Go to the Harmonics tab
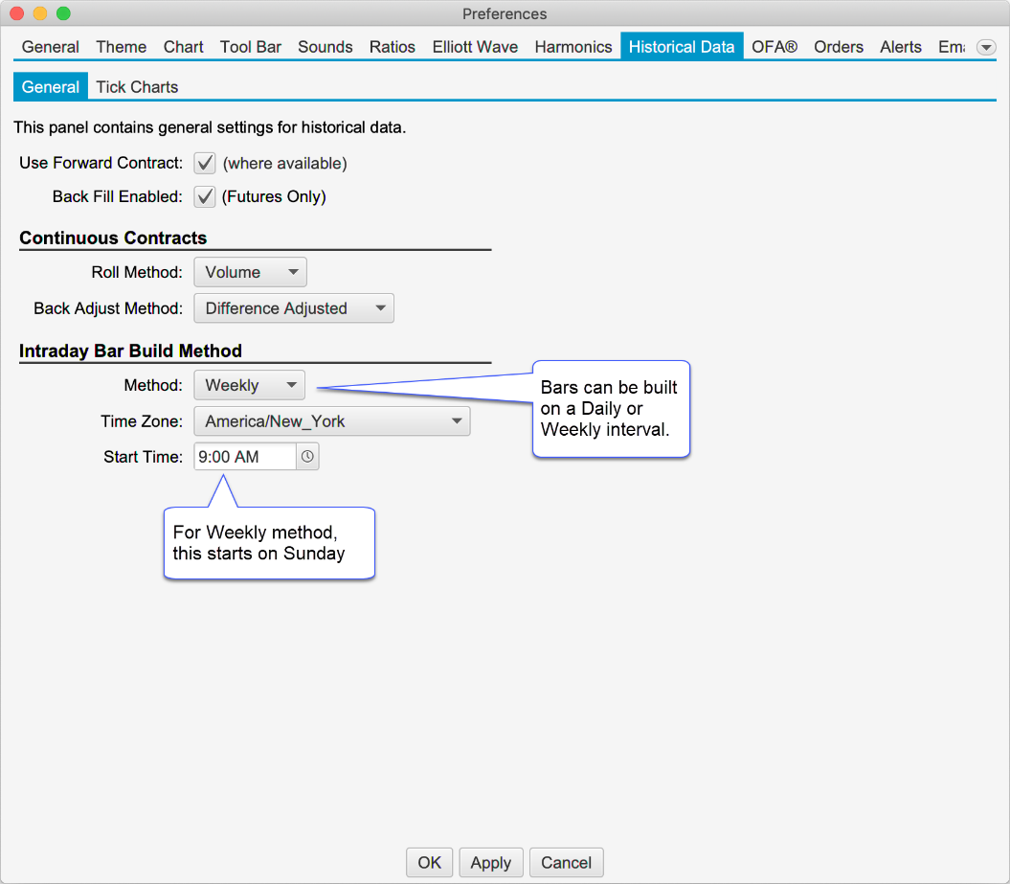Screen dimensions: 1010x884 tap(572, 47)
